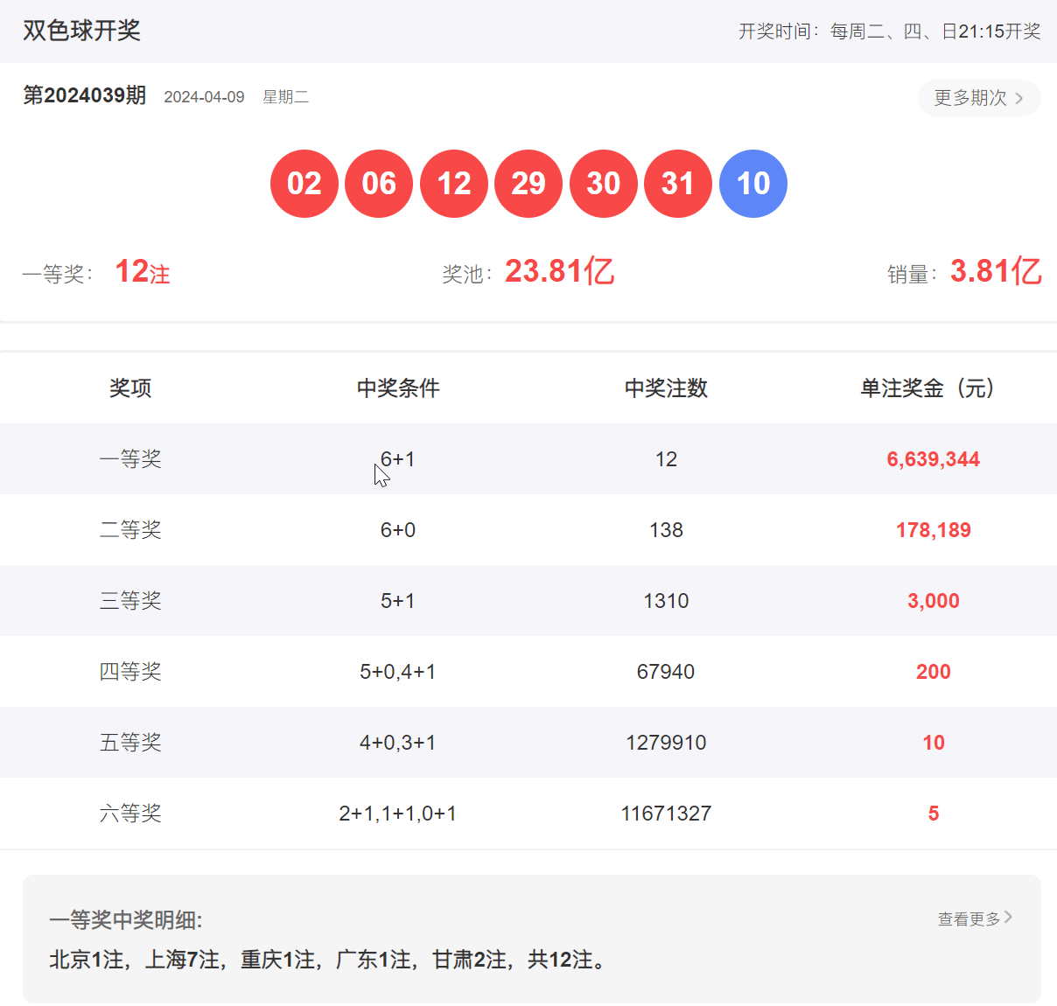Screen dimensions: 1057x1006
Task: Click the 一等奖 prize amount 6,639,344
Action: click(933, 458)
